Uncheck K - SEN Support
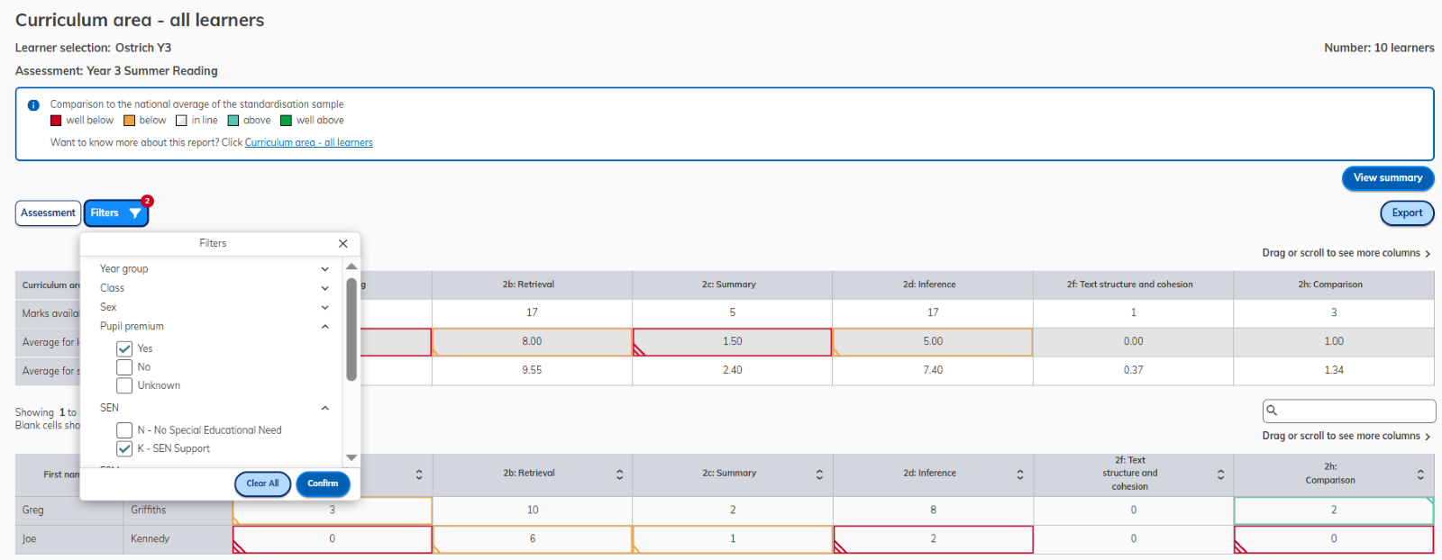This screenshot has width=1442, height=560. [124, 448]
